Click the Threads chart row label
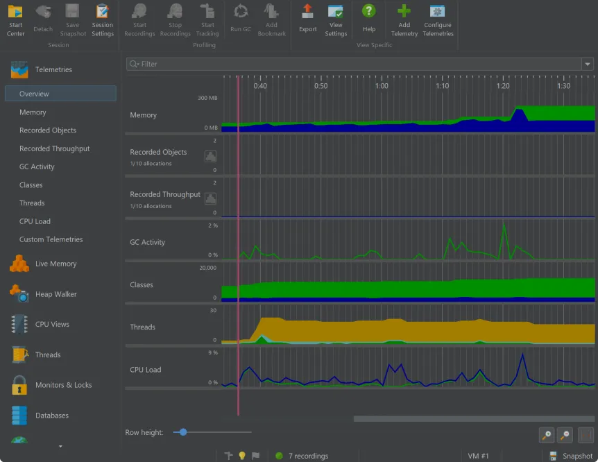598x462 pixels. (x=142, y=327)
